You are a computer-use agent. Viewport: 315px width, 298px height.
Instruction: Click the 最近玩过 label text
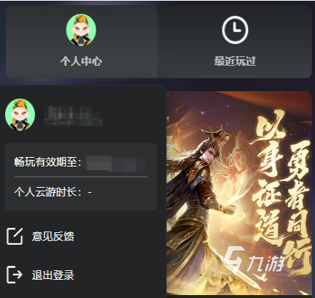click(x=235, y=61)
